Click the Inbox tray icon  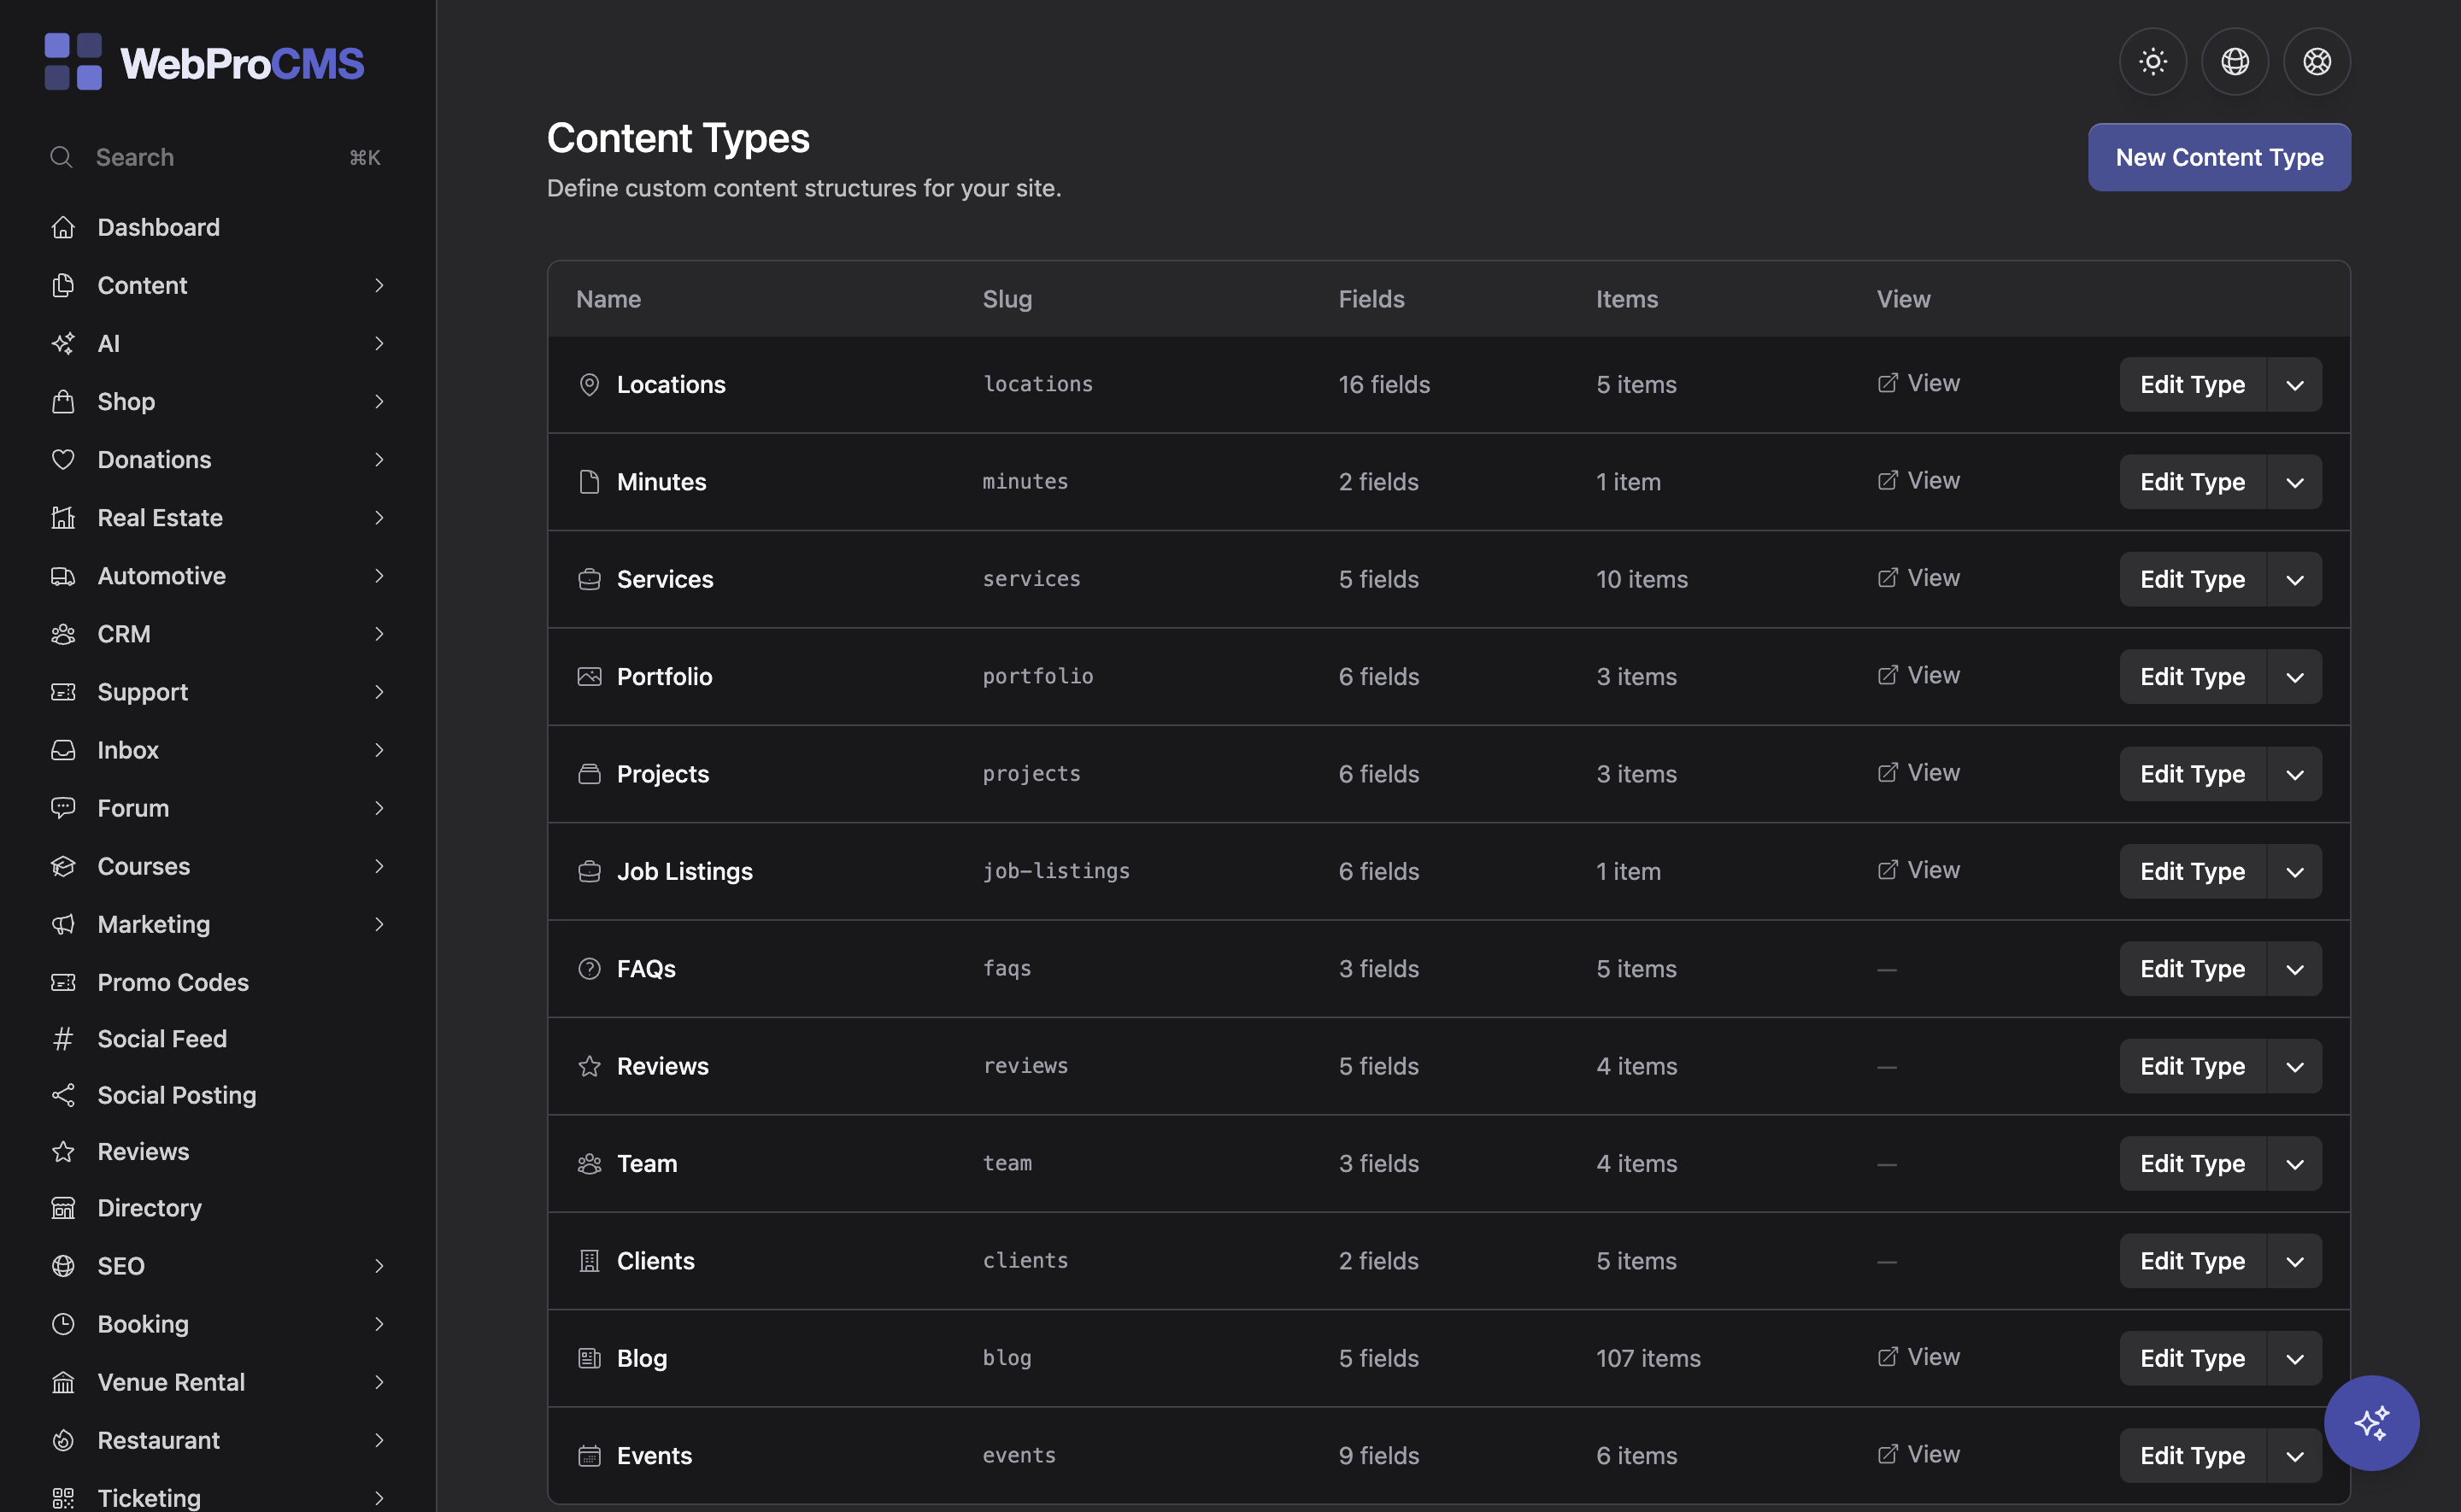(x=63, y=749)
